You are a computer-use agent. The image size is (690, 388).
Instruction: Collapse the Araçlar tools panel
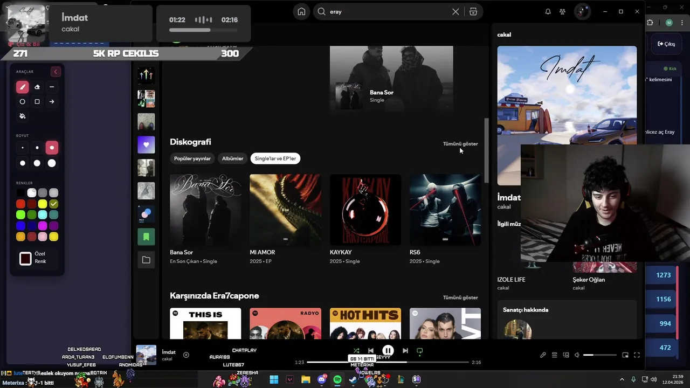click(56, 72)
